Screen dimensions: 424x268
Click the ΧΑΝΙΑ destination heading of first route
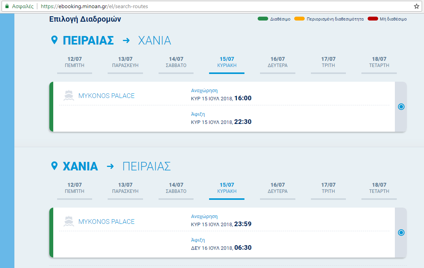(x=155, y=40)
